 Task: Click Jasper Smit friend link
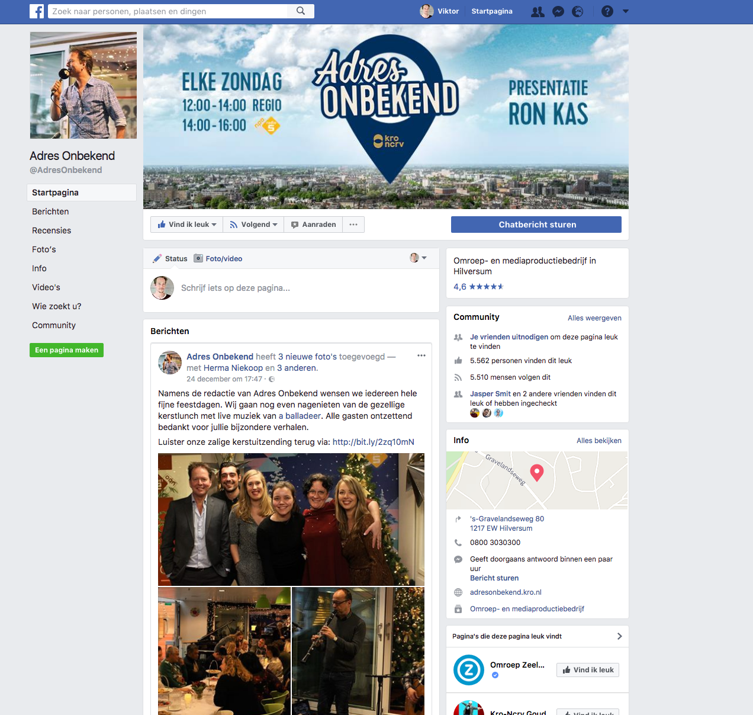(490, 394)
